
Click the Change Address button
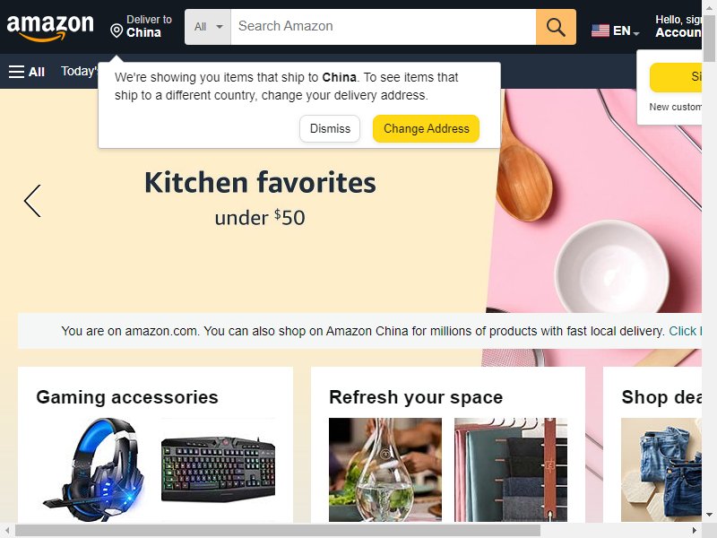[427, 128]
